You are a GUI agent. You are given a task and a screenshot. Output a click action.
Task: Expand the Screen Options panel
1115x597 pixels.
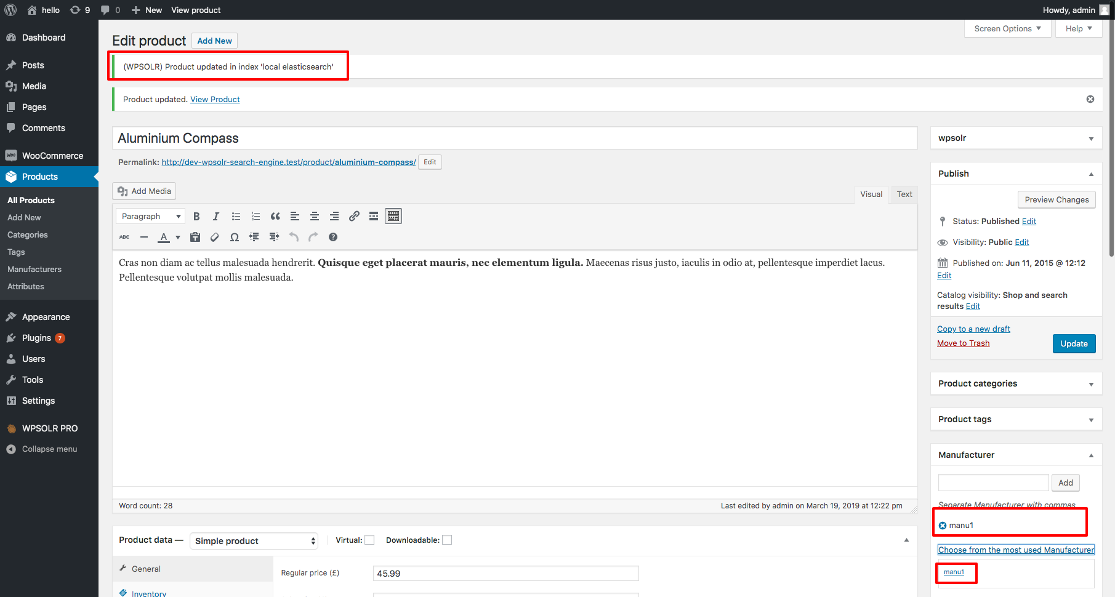click(1008, 28)
